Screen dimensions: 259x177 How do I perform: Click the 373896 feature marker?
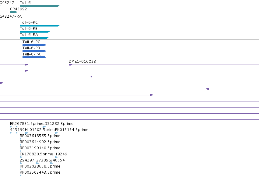click(37, 164)
